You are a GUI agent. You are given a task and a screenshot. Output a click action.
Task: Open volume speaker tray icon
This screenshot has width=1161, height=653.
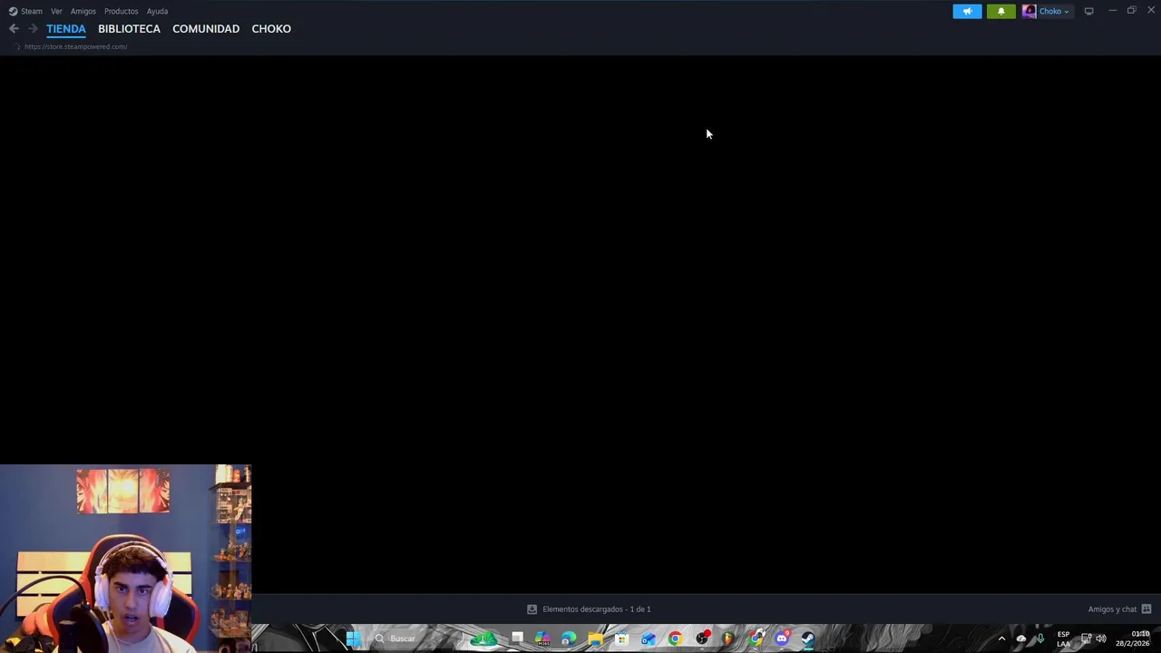1101,638
